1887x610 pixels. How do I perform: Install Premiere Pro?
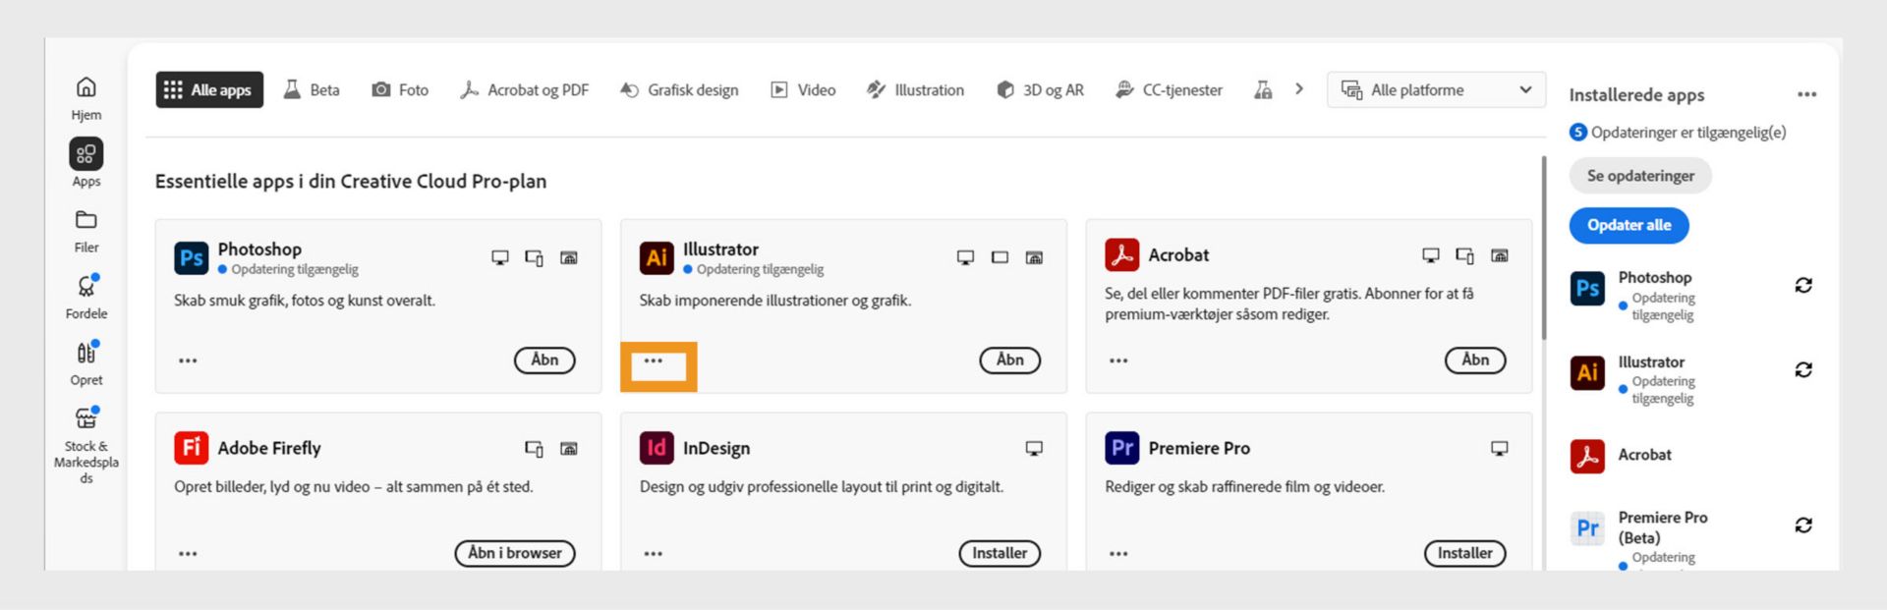pos(1464,553)
